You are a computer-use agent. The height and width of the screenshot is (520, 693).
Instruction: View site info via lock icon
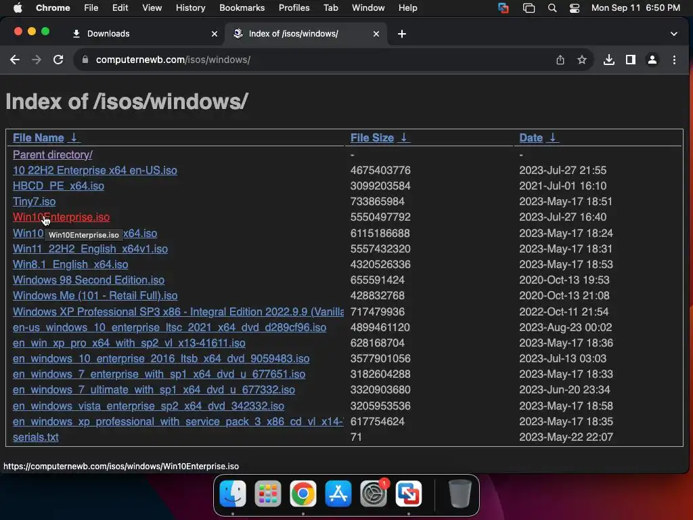pos(85,60)
